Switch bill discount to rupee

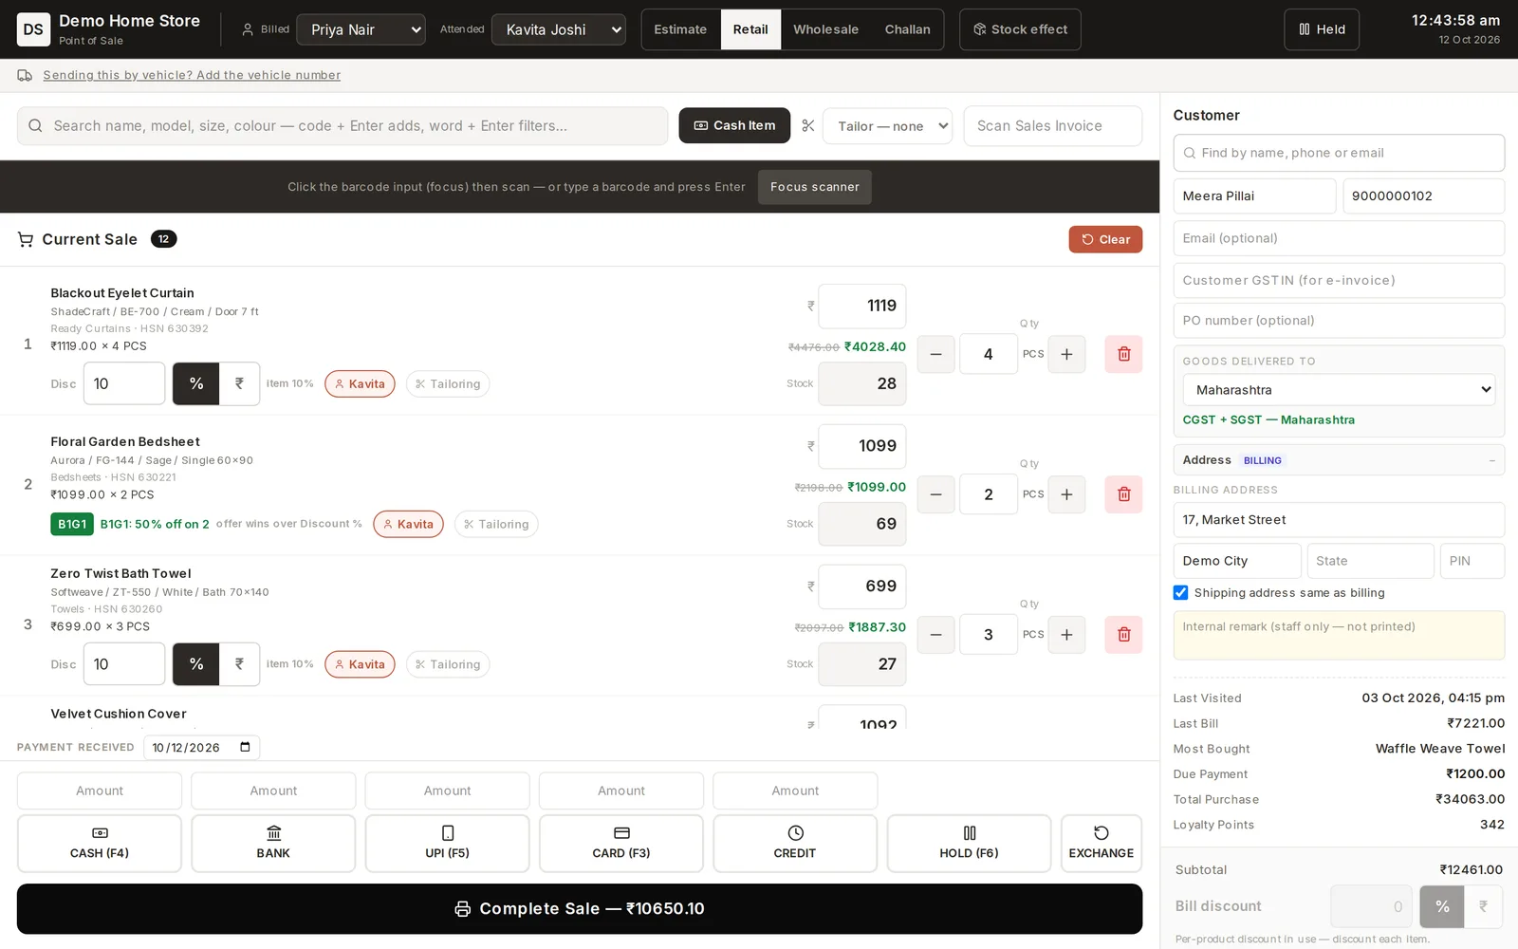pos(1484,906)
